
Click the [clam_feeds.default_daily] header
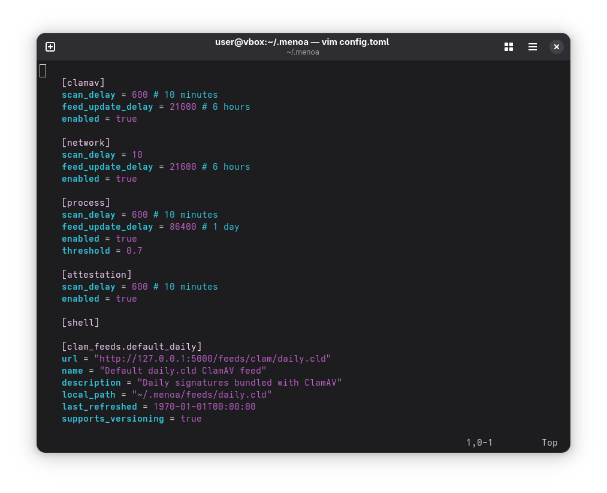(132, 347)
